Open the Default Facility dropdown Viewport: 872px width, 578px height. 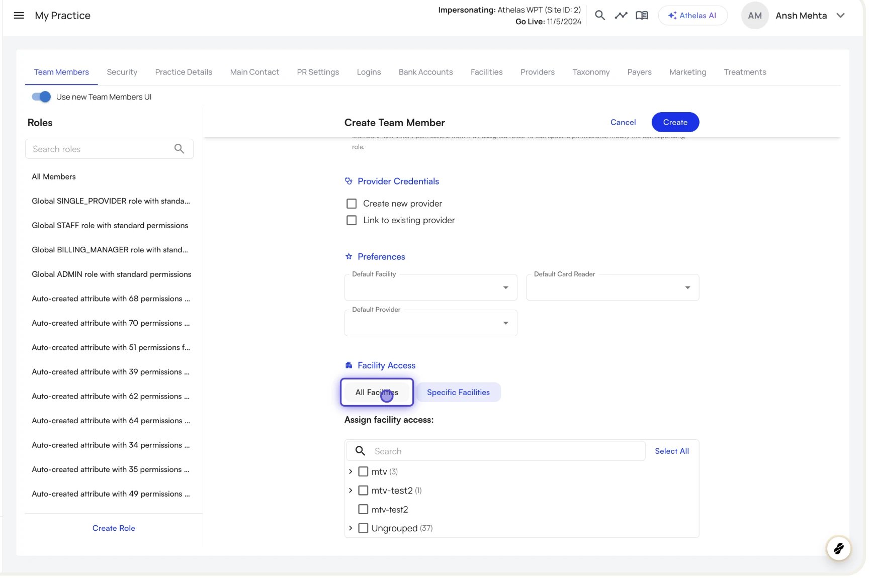click(x=430, y=287)
